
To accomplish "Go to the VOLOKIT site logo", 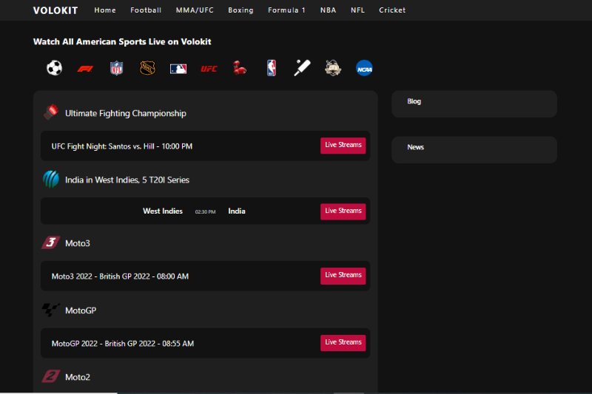I will [x=55, y=10].
